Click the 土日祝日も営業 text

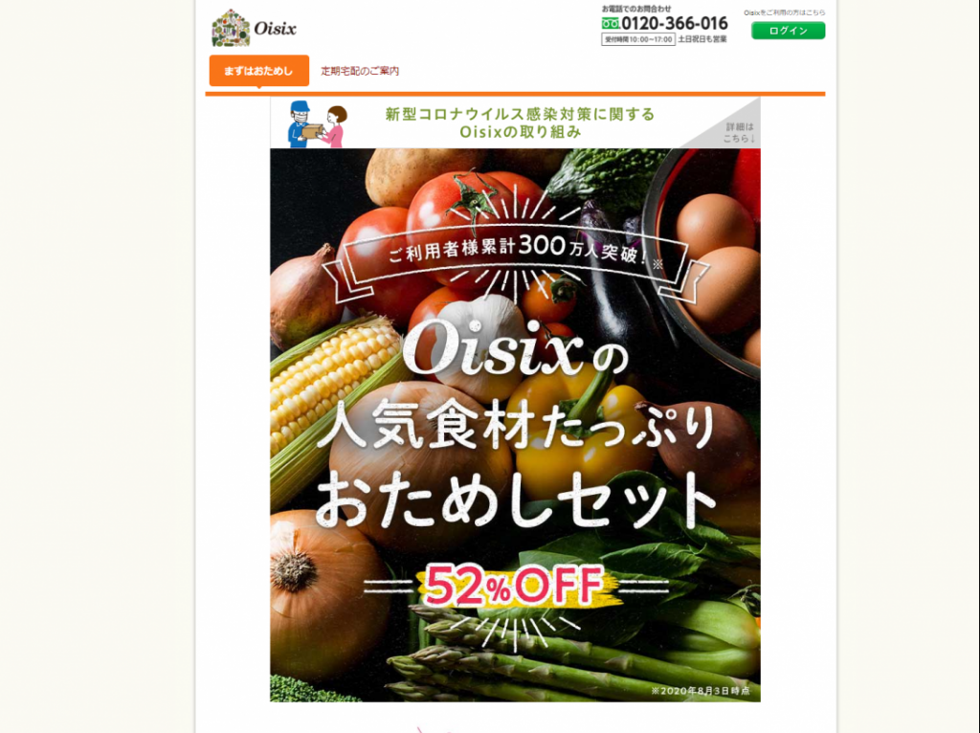pos(702,39)
